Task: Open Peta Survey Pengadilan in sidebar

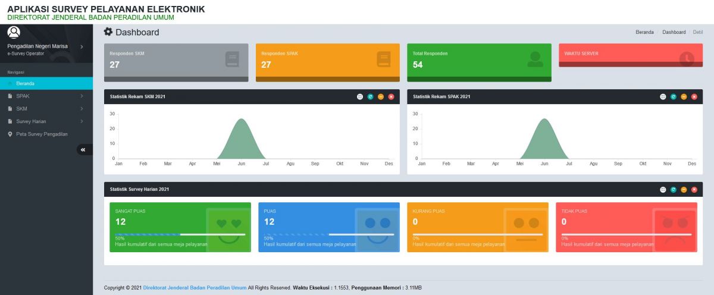Action: [x=42, y=134]
